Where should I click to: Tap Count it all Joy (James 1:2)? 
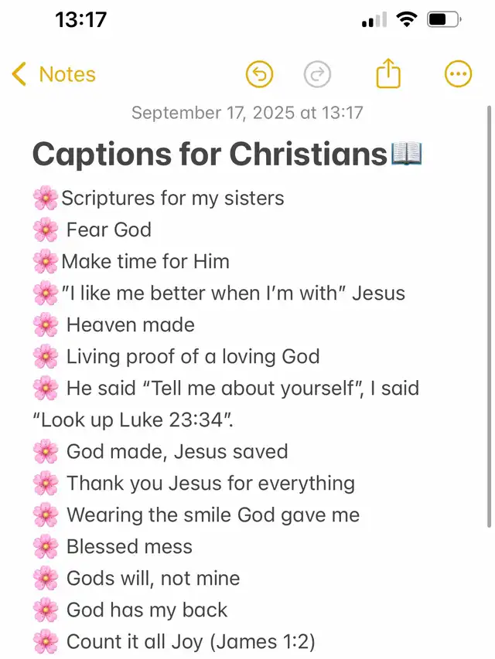[x=191, y=642]
